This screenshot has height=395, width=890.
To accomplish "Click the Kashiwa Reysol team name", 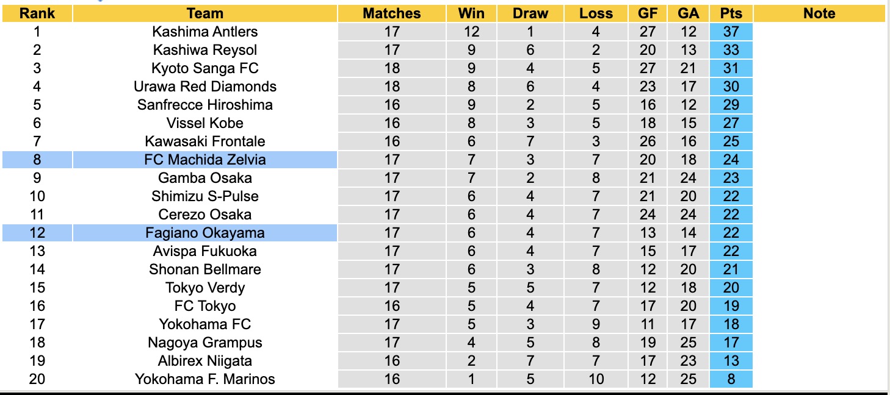I will click(x=205, y=50).
